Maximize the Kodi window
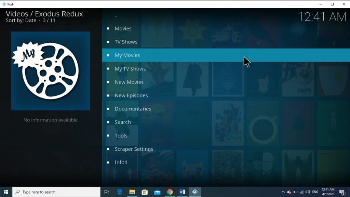Image resolution: width=350 pixels, height=197 pixels. [x=332, y=4]
